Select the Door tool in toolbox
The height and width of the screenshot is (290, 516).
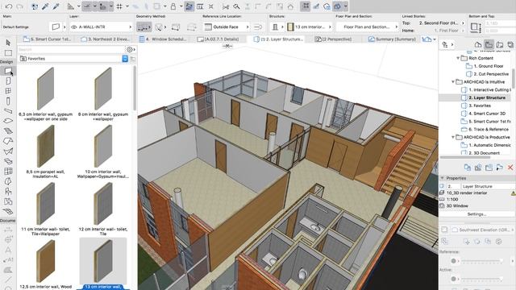coord(8,81)
